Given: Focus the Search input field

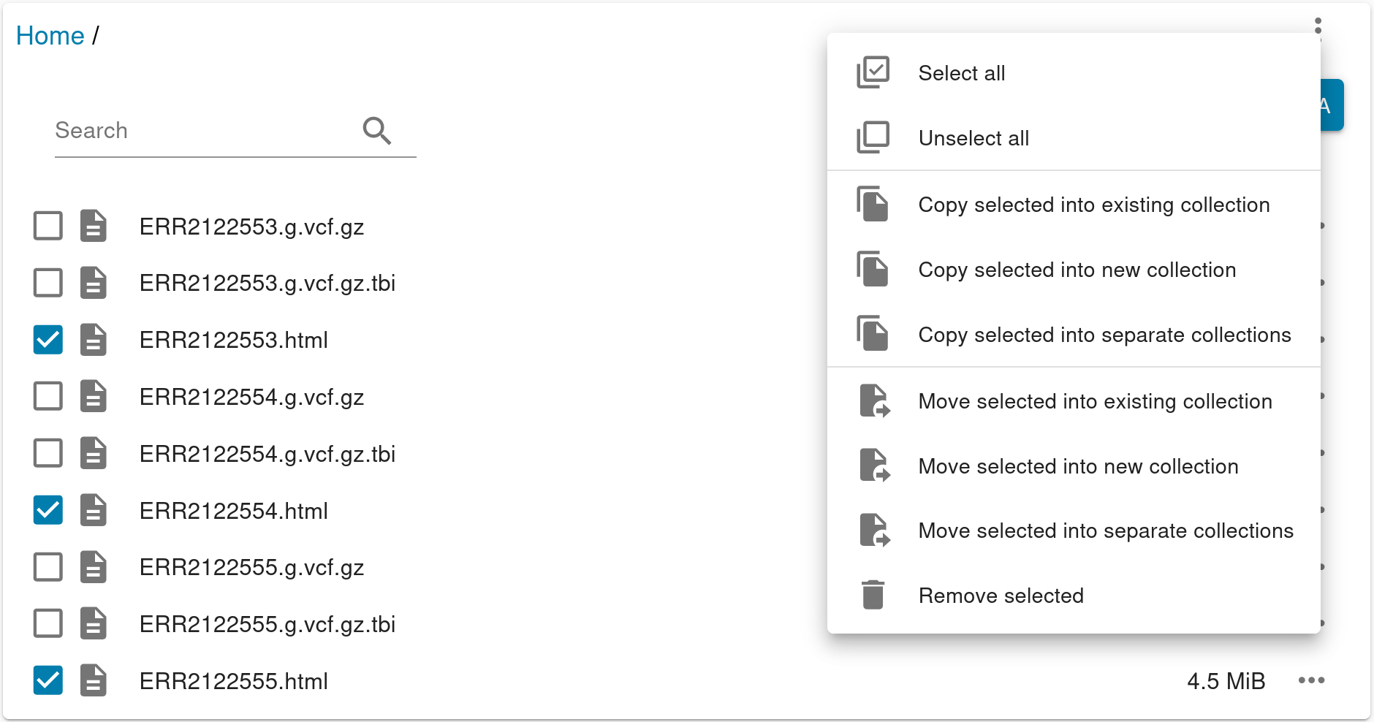Looking at the screenshot, I should tap(205, 131).
